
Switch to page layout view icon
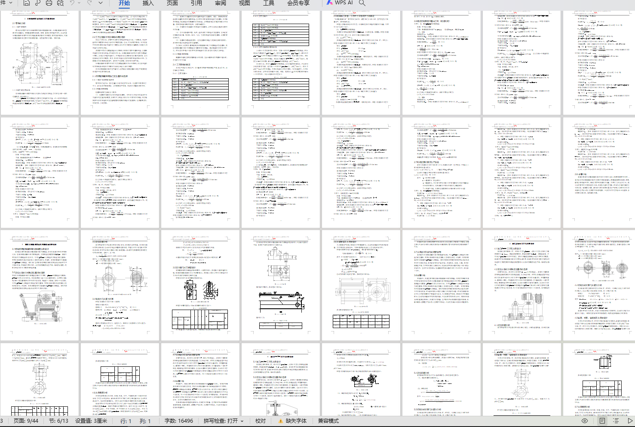602,421
